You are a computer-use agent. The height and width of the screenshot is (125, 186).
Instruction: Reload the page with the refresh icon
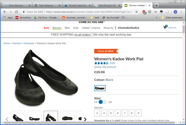tap(16, 12)
